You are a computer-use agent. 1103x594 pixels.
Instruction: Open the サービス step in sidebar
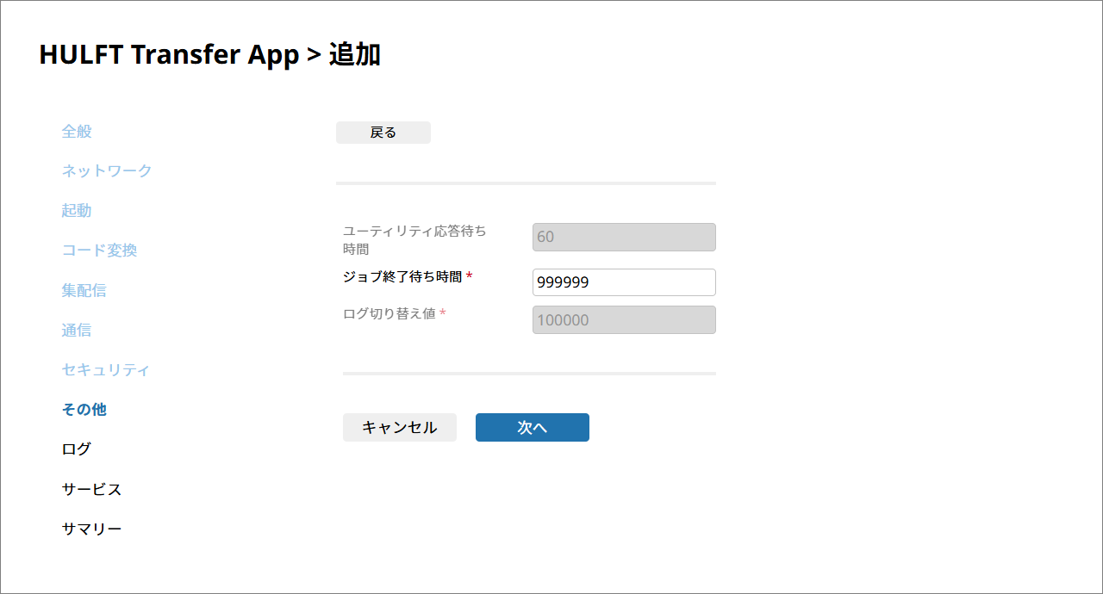[91, 490]
